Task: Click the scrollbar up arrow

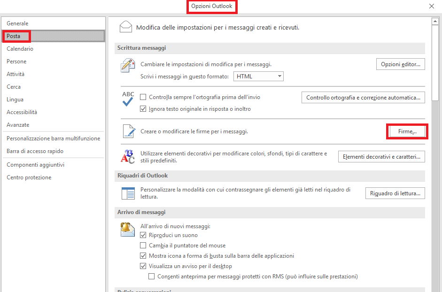Action: pyautogui.click(x=435, y=22)
